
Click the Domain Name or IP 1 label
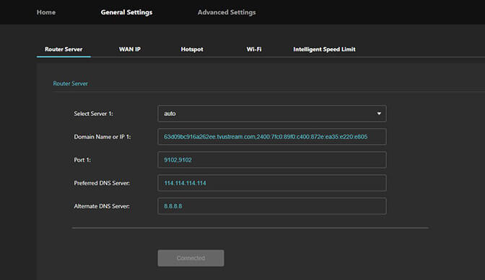(102, 137)
